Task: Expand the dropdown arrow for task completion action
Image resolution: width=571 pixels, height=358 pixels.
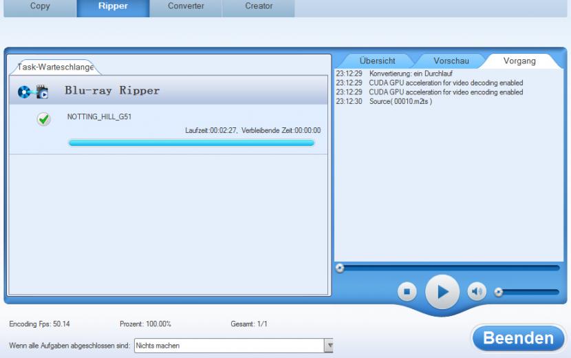Action: point(328,346)
